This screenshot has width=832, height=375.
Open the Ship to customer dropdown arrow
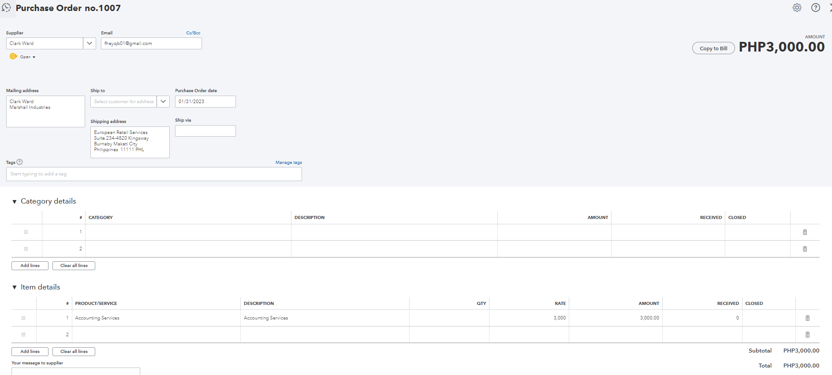click(x=163, y=101)
